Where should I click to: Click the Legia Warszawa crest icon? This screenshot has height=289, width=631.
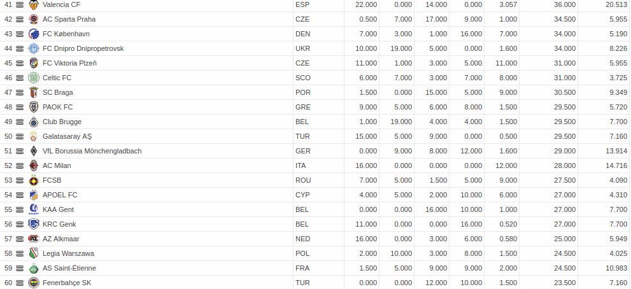[x=34, y=253]
